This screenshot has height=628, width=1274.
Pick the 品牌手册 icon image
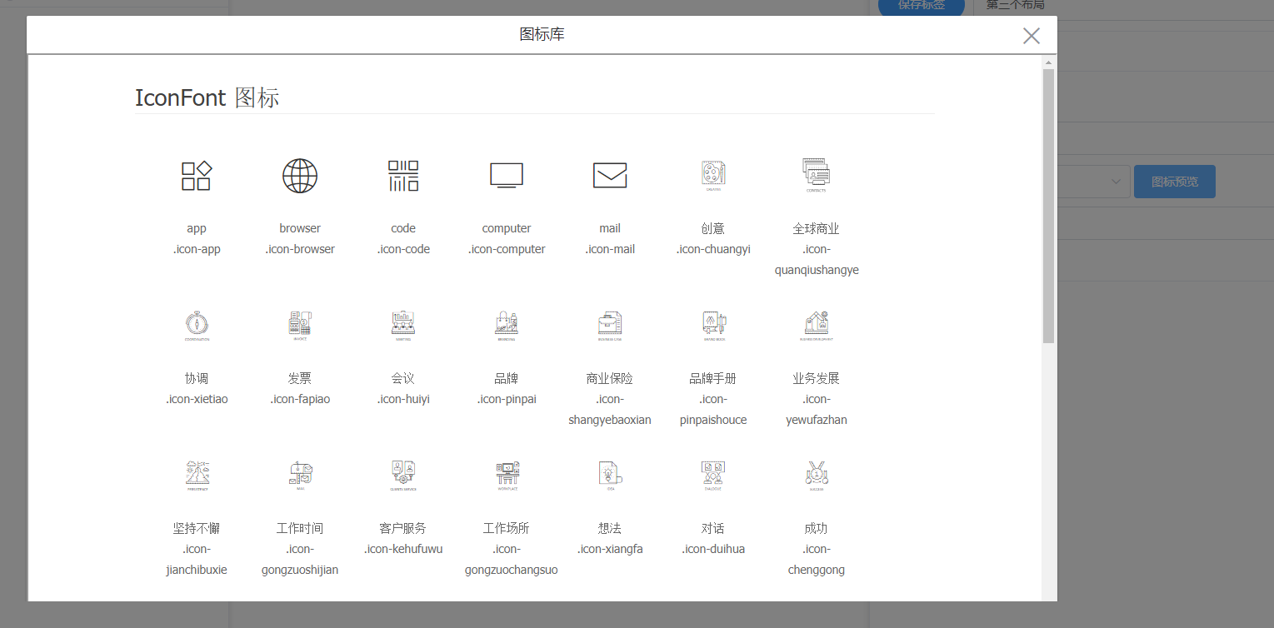(713, 326)
